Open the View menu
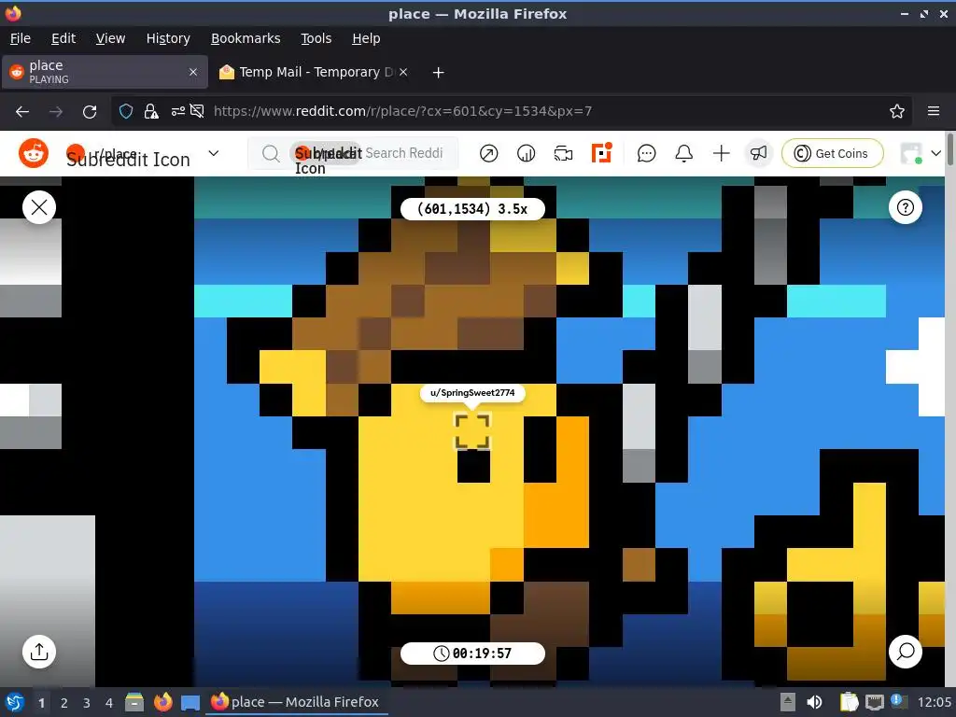Viewport: 956px width, 717px height. pos(110,38)
